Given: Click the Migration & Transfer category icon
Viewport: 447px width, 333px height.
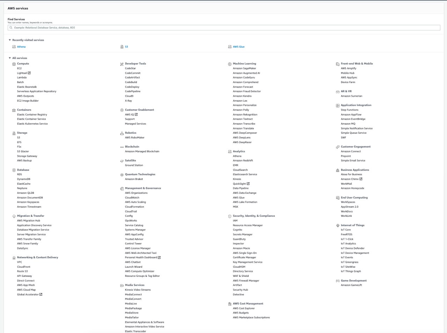Looking at the screenshot, I should click(x=14, y=216).
